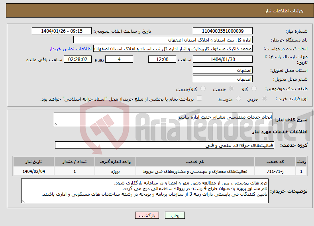This screenshot has width=314, height=226.
Task: Click the announcement date field 1404/01/26 - 09:15
Action: pyautogui.click(x=62, y=31)
